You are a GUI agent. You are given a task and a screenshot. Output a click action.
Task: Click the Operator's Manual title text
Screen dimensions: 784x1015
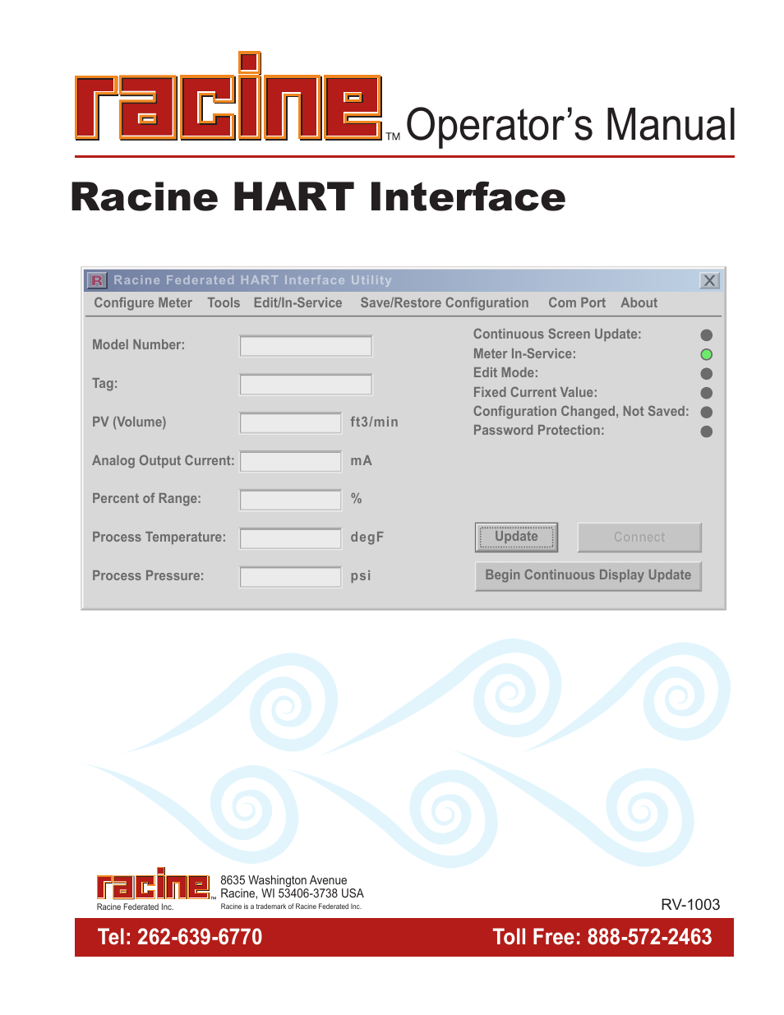(571, 125)
